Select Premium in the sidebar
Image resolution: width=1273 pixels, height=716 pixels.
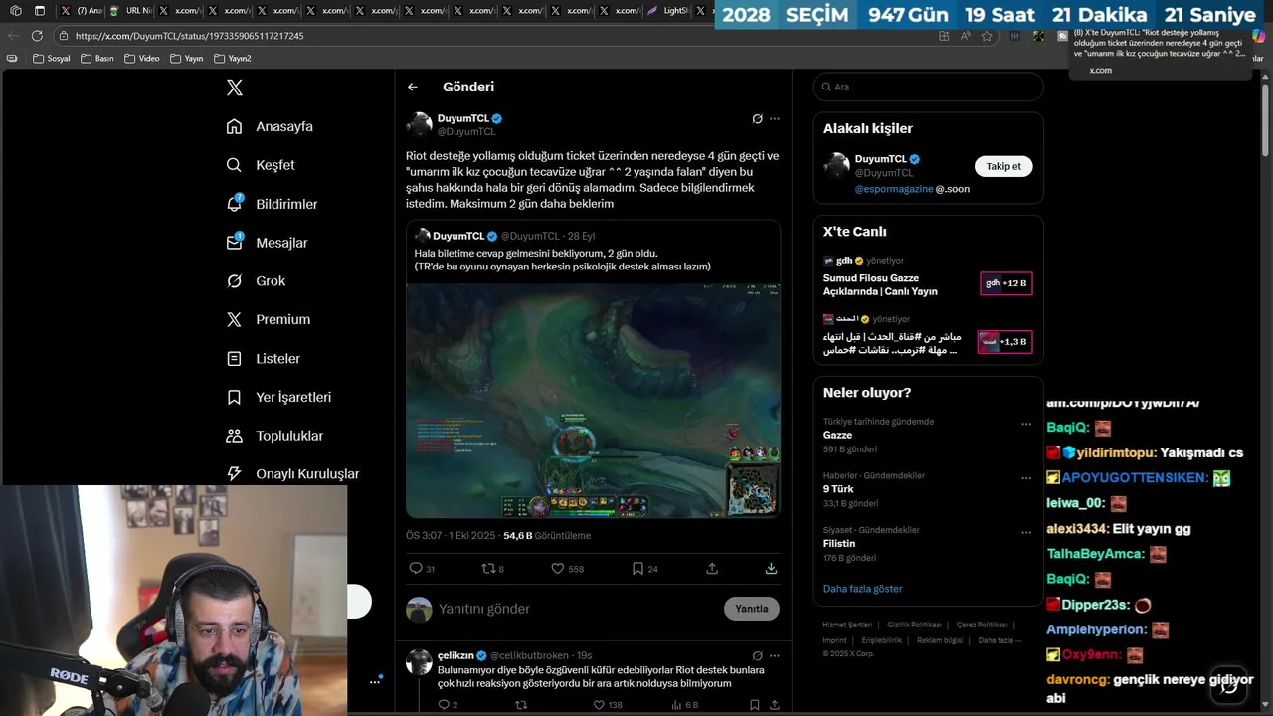point(268,319)
